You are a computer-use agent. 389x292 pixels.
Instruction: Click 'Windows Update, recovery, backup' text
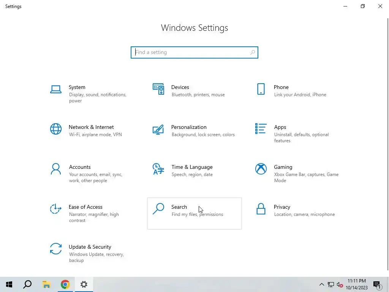[x=96, y=257]
